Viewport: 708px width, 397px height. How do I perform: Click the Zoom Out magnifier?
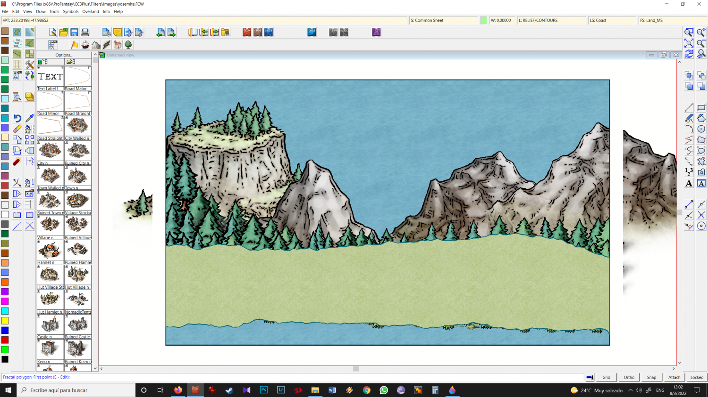coord(701,43)
